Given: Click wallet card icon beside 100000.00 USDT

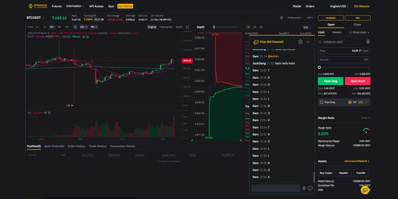Looking at the screenshot, I should [320, 42].
